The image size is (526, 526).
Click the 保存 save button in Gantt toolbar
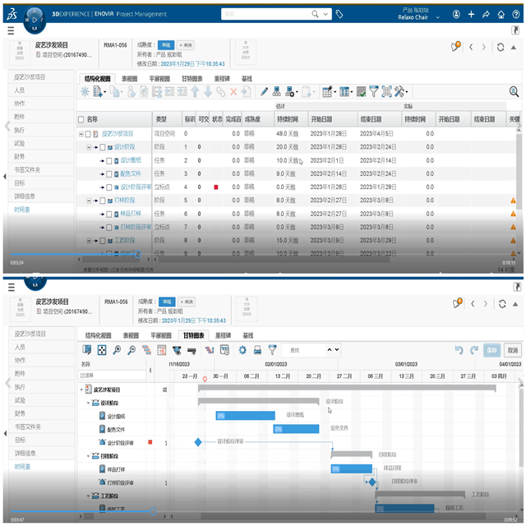click(491, 350)
